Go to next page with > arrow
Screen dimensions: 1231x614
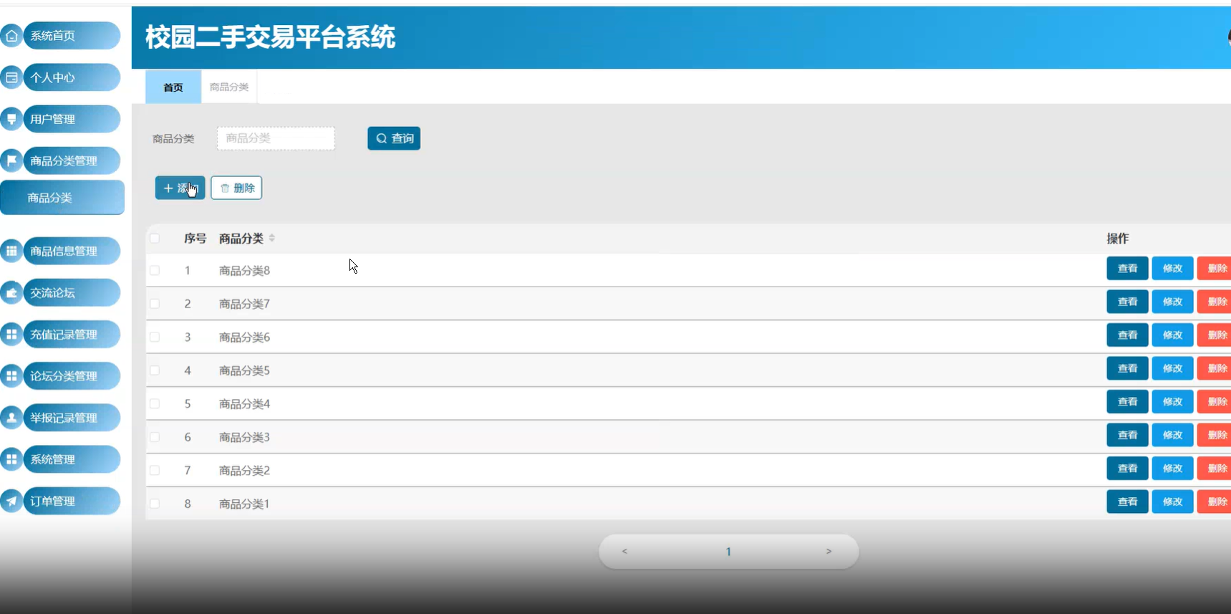tap(829, 551)
